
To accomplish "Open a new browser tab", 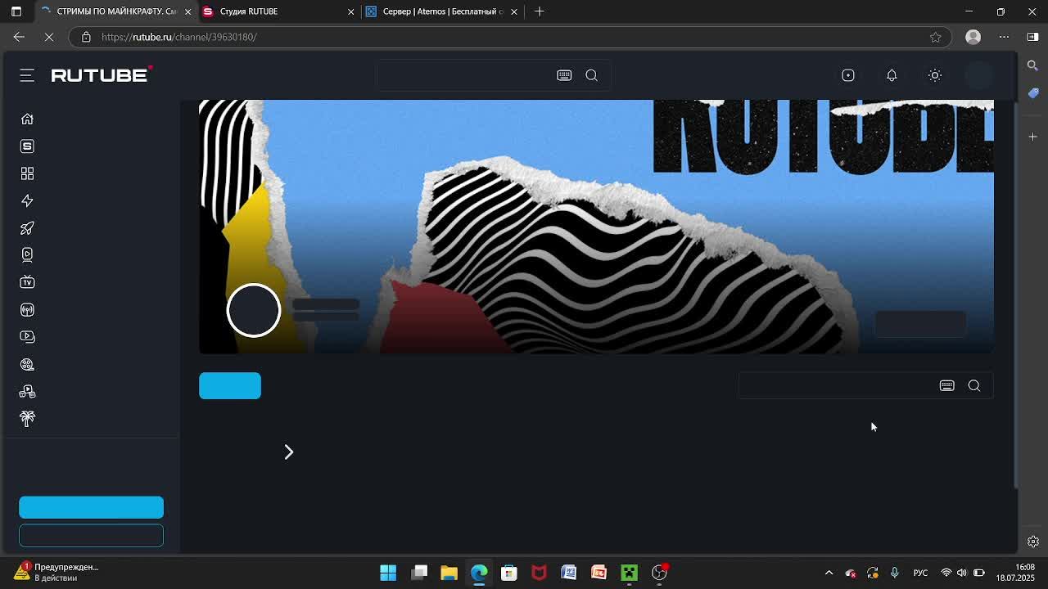I will (x=540, y=11).
